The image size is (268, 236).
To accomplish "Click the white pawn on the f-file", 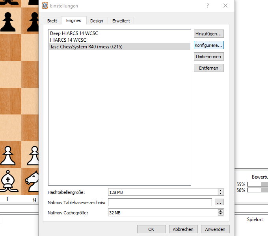I will (x=8, y=155).
